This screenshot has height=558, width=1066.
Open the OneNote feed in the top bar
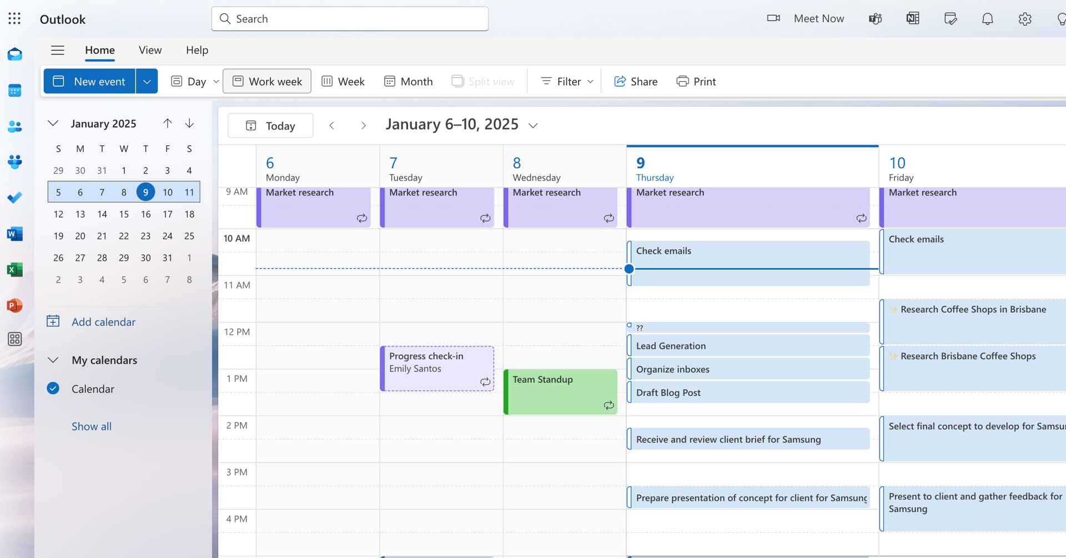coord(912,18)
